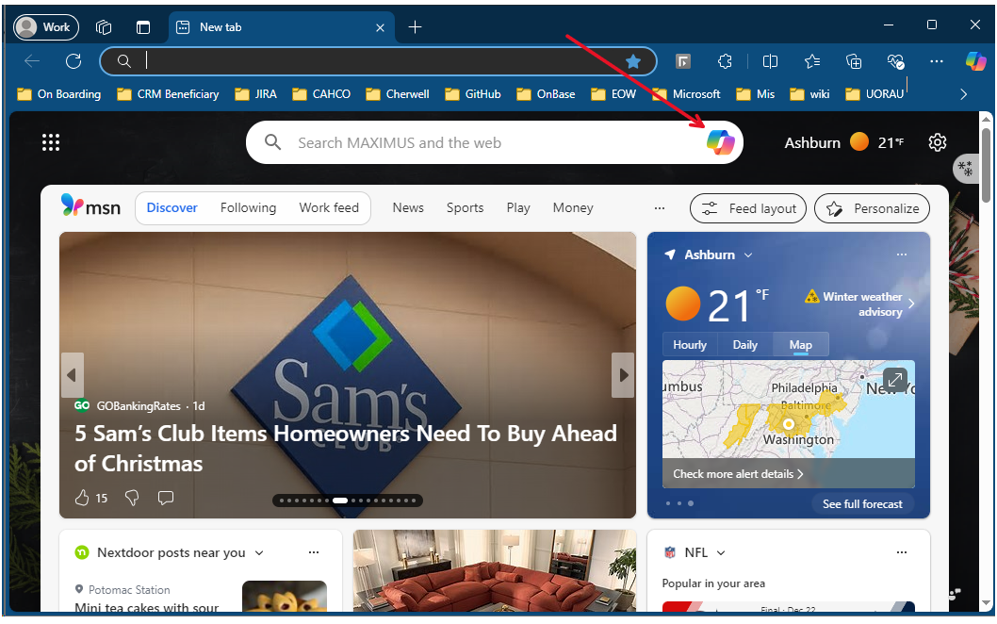Open the Microsoft bookmarks folder
This screenshot has height=624, width=997.
686,94
